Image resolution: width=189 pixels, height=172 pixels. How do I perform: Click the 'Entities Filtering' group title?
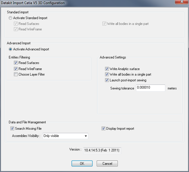click(x=19, y=57)
